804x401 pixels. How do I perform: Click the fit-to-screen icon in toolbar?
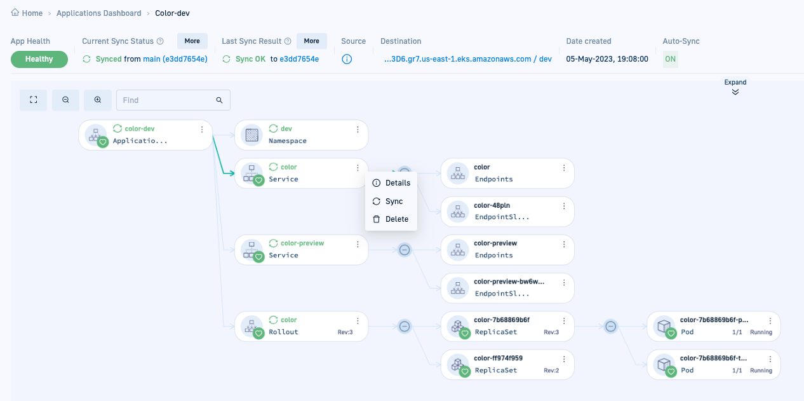[x=34, y=100]
